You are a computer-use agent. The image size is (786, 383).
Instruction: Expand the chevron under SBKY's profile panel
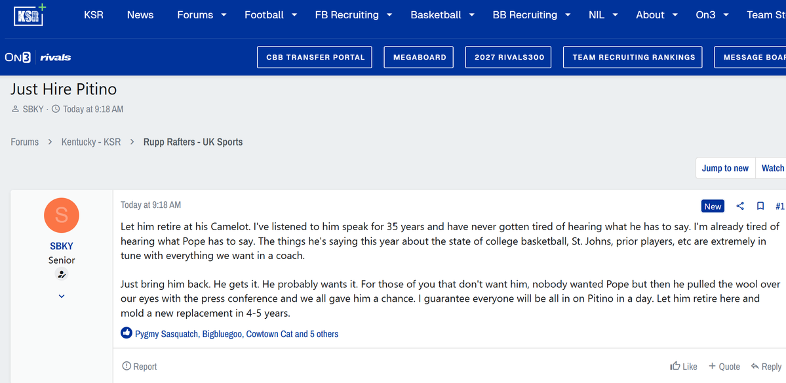(61, 296)
